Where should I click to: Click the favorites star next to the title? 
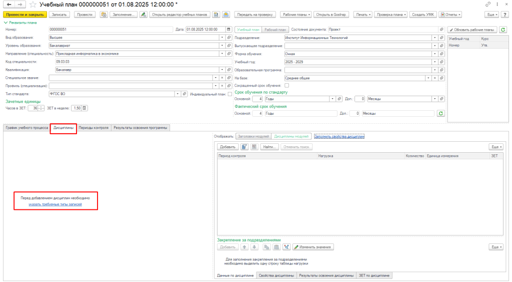click(33, 5)
